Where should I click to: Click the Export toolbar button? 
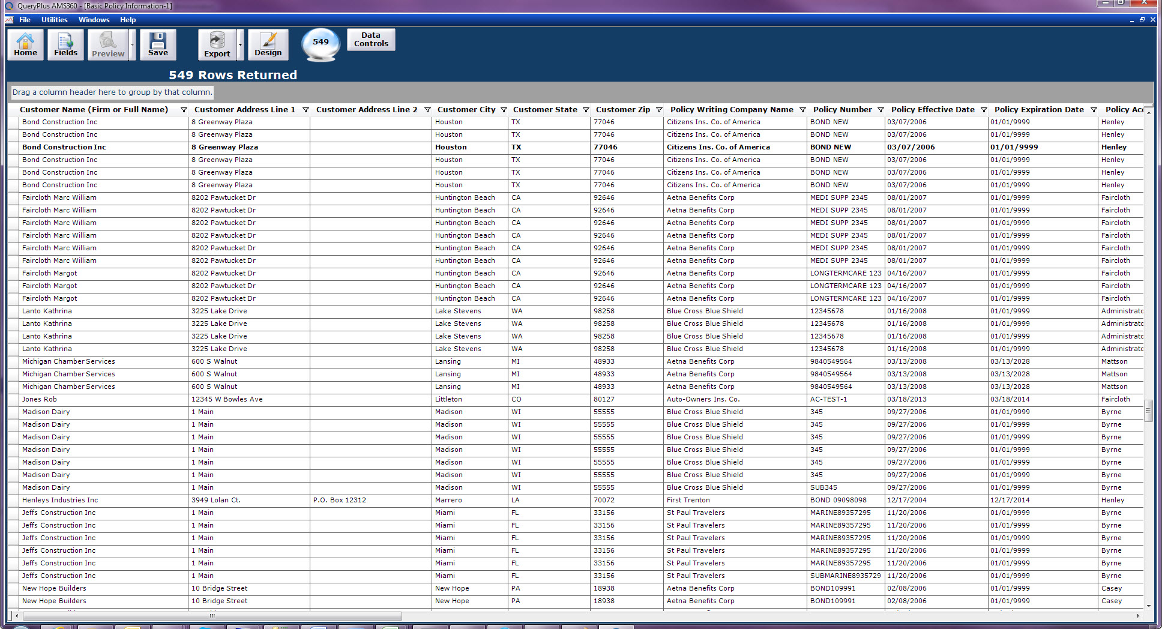(x=217, y=44)
